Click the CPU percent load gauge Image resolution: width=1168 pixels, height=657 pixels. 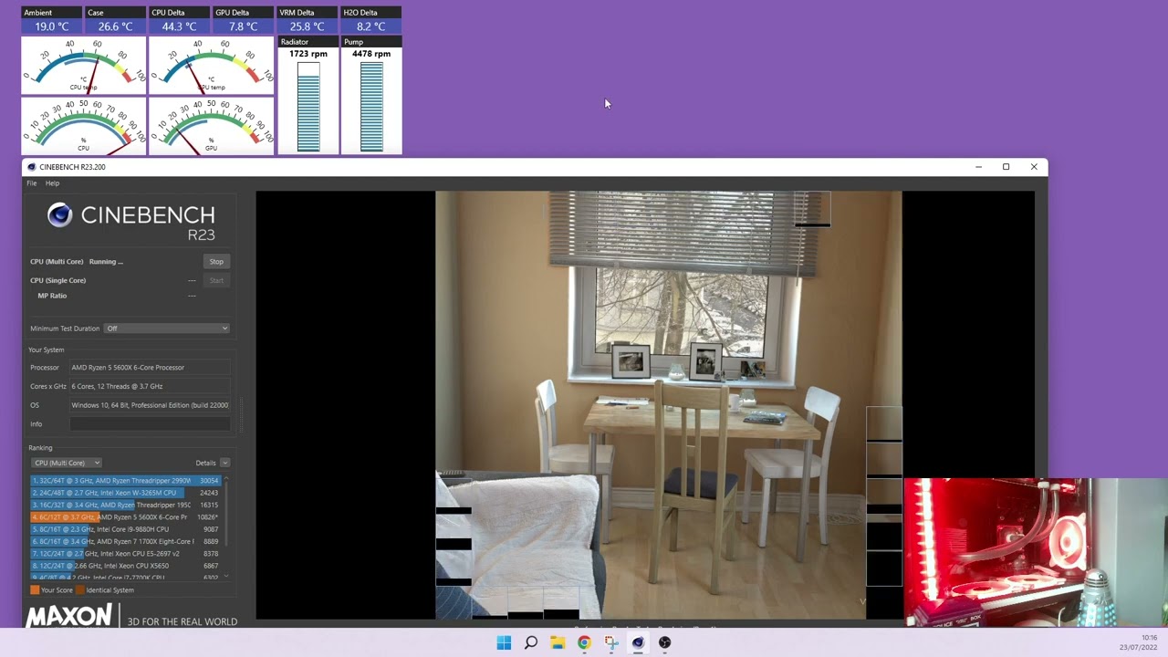point(84,126)
